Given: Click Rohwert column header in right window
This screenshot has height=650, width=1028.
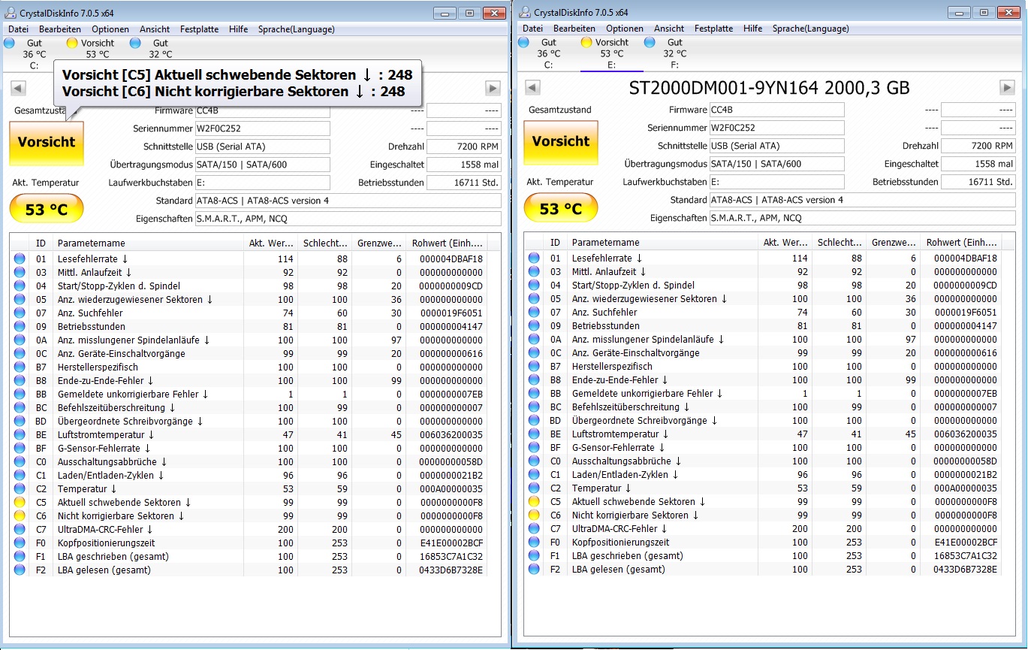Looking at the screenshot, I should pos(960,243).
